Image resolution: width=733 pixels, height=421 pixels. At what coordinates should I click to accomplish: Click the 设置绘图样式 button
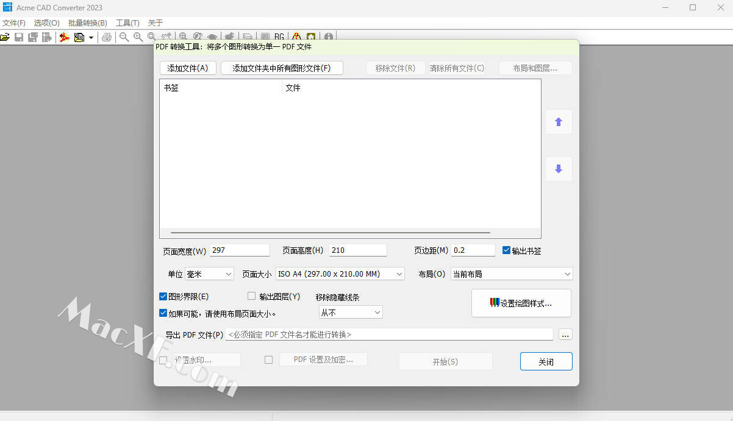tap(521, 303)
